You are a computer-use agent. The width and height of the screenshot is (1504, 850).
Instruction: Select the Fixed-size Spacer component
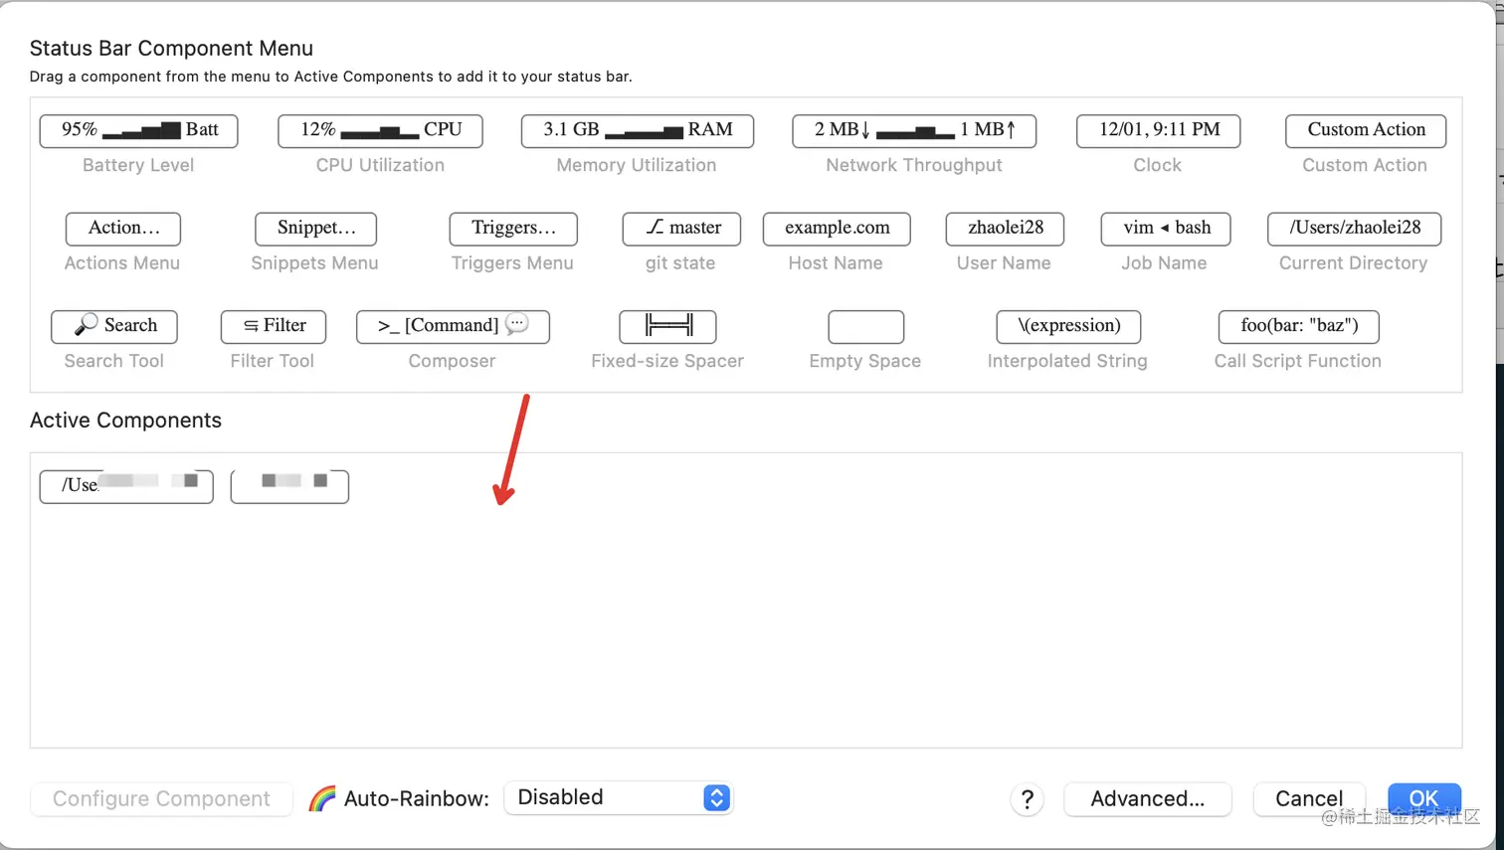tap(667, 326)
